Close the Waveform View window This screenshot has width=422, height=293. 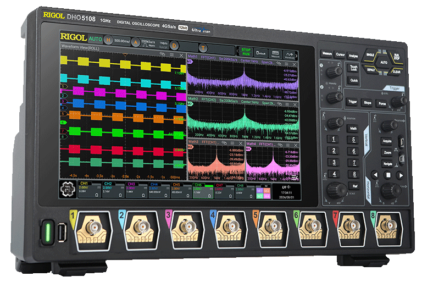click(181, 56)
